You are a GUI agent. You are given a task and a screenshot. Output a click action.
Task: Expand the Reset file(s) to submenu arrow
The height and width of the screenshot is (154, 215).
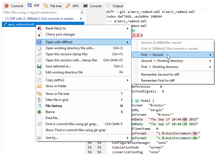pos(128,28)
